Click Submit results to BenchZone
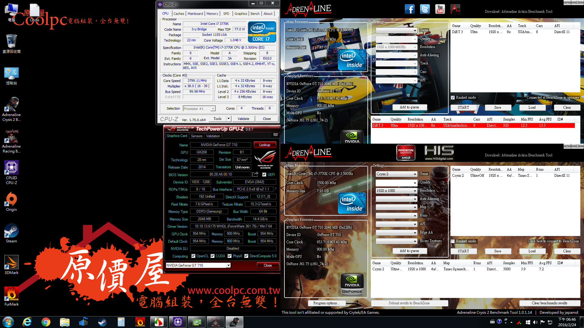This screenshot has height=328, width=584. pos(409,303)
